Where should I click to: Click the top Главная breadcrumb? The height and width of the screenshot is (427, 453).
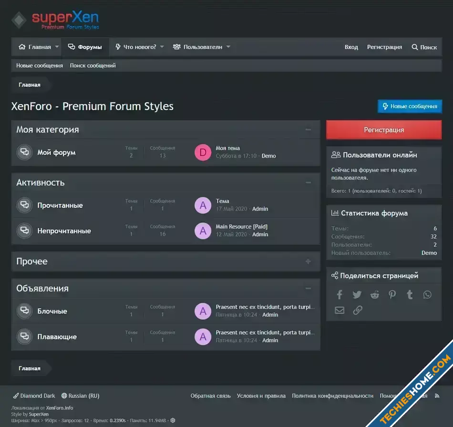tap(30, 85)
